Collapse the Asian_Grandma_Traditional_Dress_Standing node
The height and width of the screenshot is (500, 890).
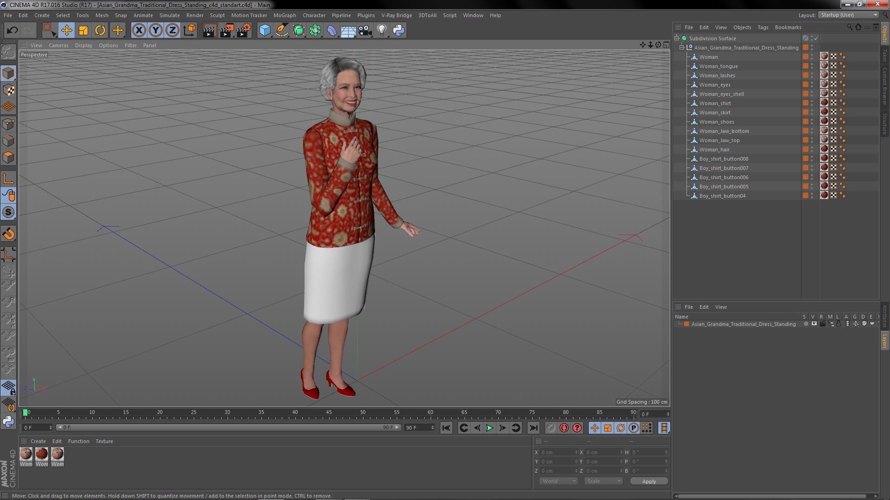point(682,48)
